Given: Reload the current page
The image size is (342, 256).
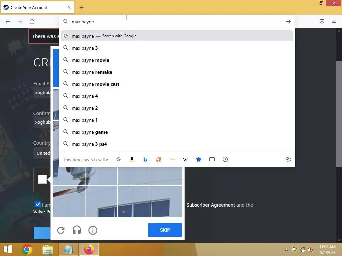Looking at the screenshot, I should pyautogui.click(x=32, y=22).
